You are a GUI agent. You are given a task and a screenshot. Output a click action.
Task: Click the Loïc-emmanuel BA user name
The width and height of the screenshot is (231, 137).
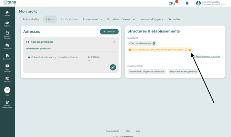[211, 2]
